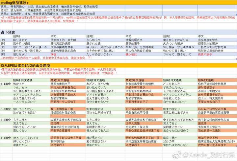
Task: Click the '8-1面会' row label
Action: 6,84
